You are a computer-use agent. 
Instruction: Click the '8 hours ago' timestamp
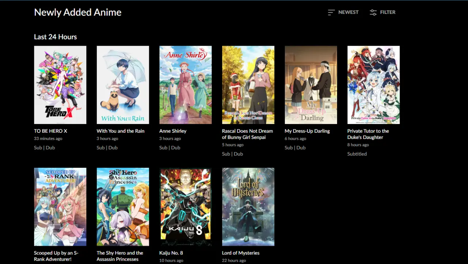(x=358, y=145)
